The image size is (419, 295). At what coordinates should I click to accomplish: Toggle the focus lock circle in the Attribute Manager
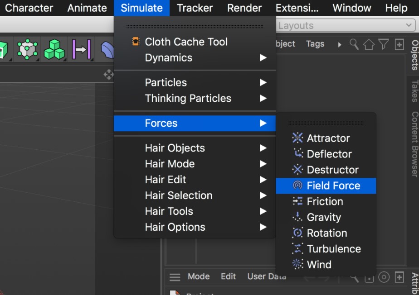pyautogui.click(x=384, y=277)
